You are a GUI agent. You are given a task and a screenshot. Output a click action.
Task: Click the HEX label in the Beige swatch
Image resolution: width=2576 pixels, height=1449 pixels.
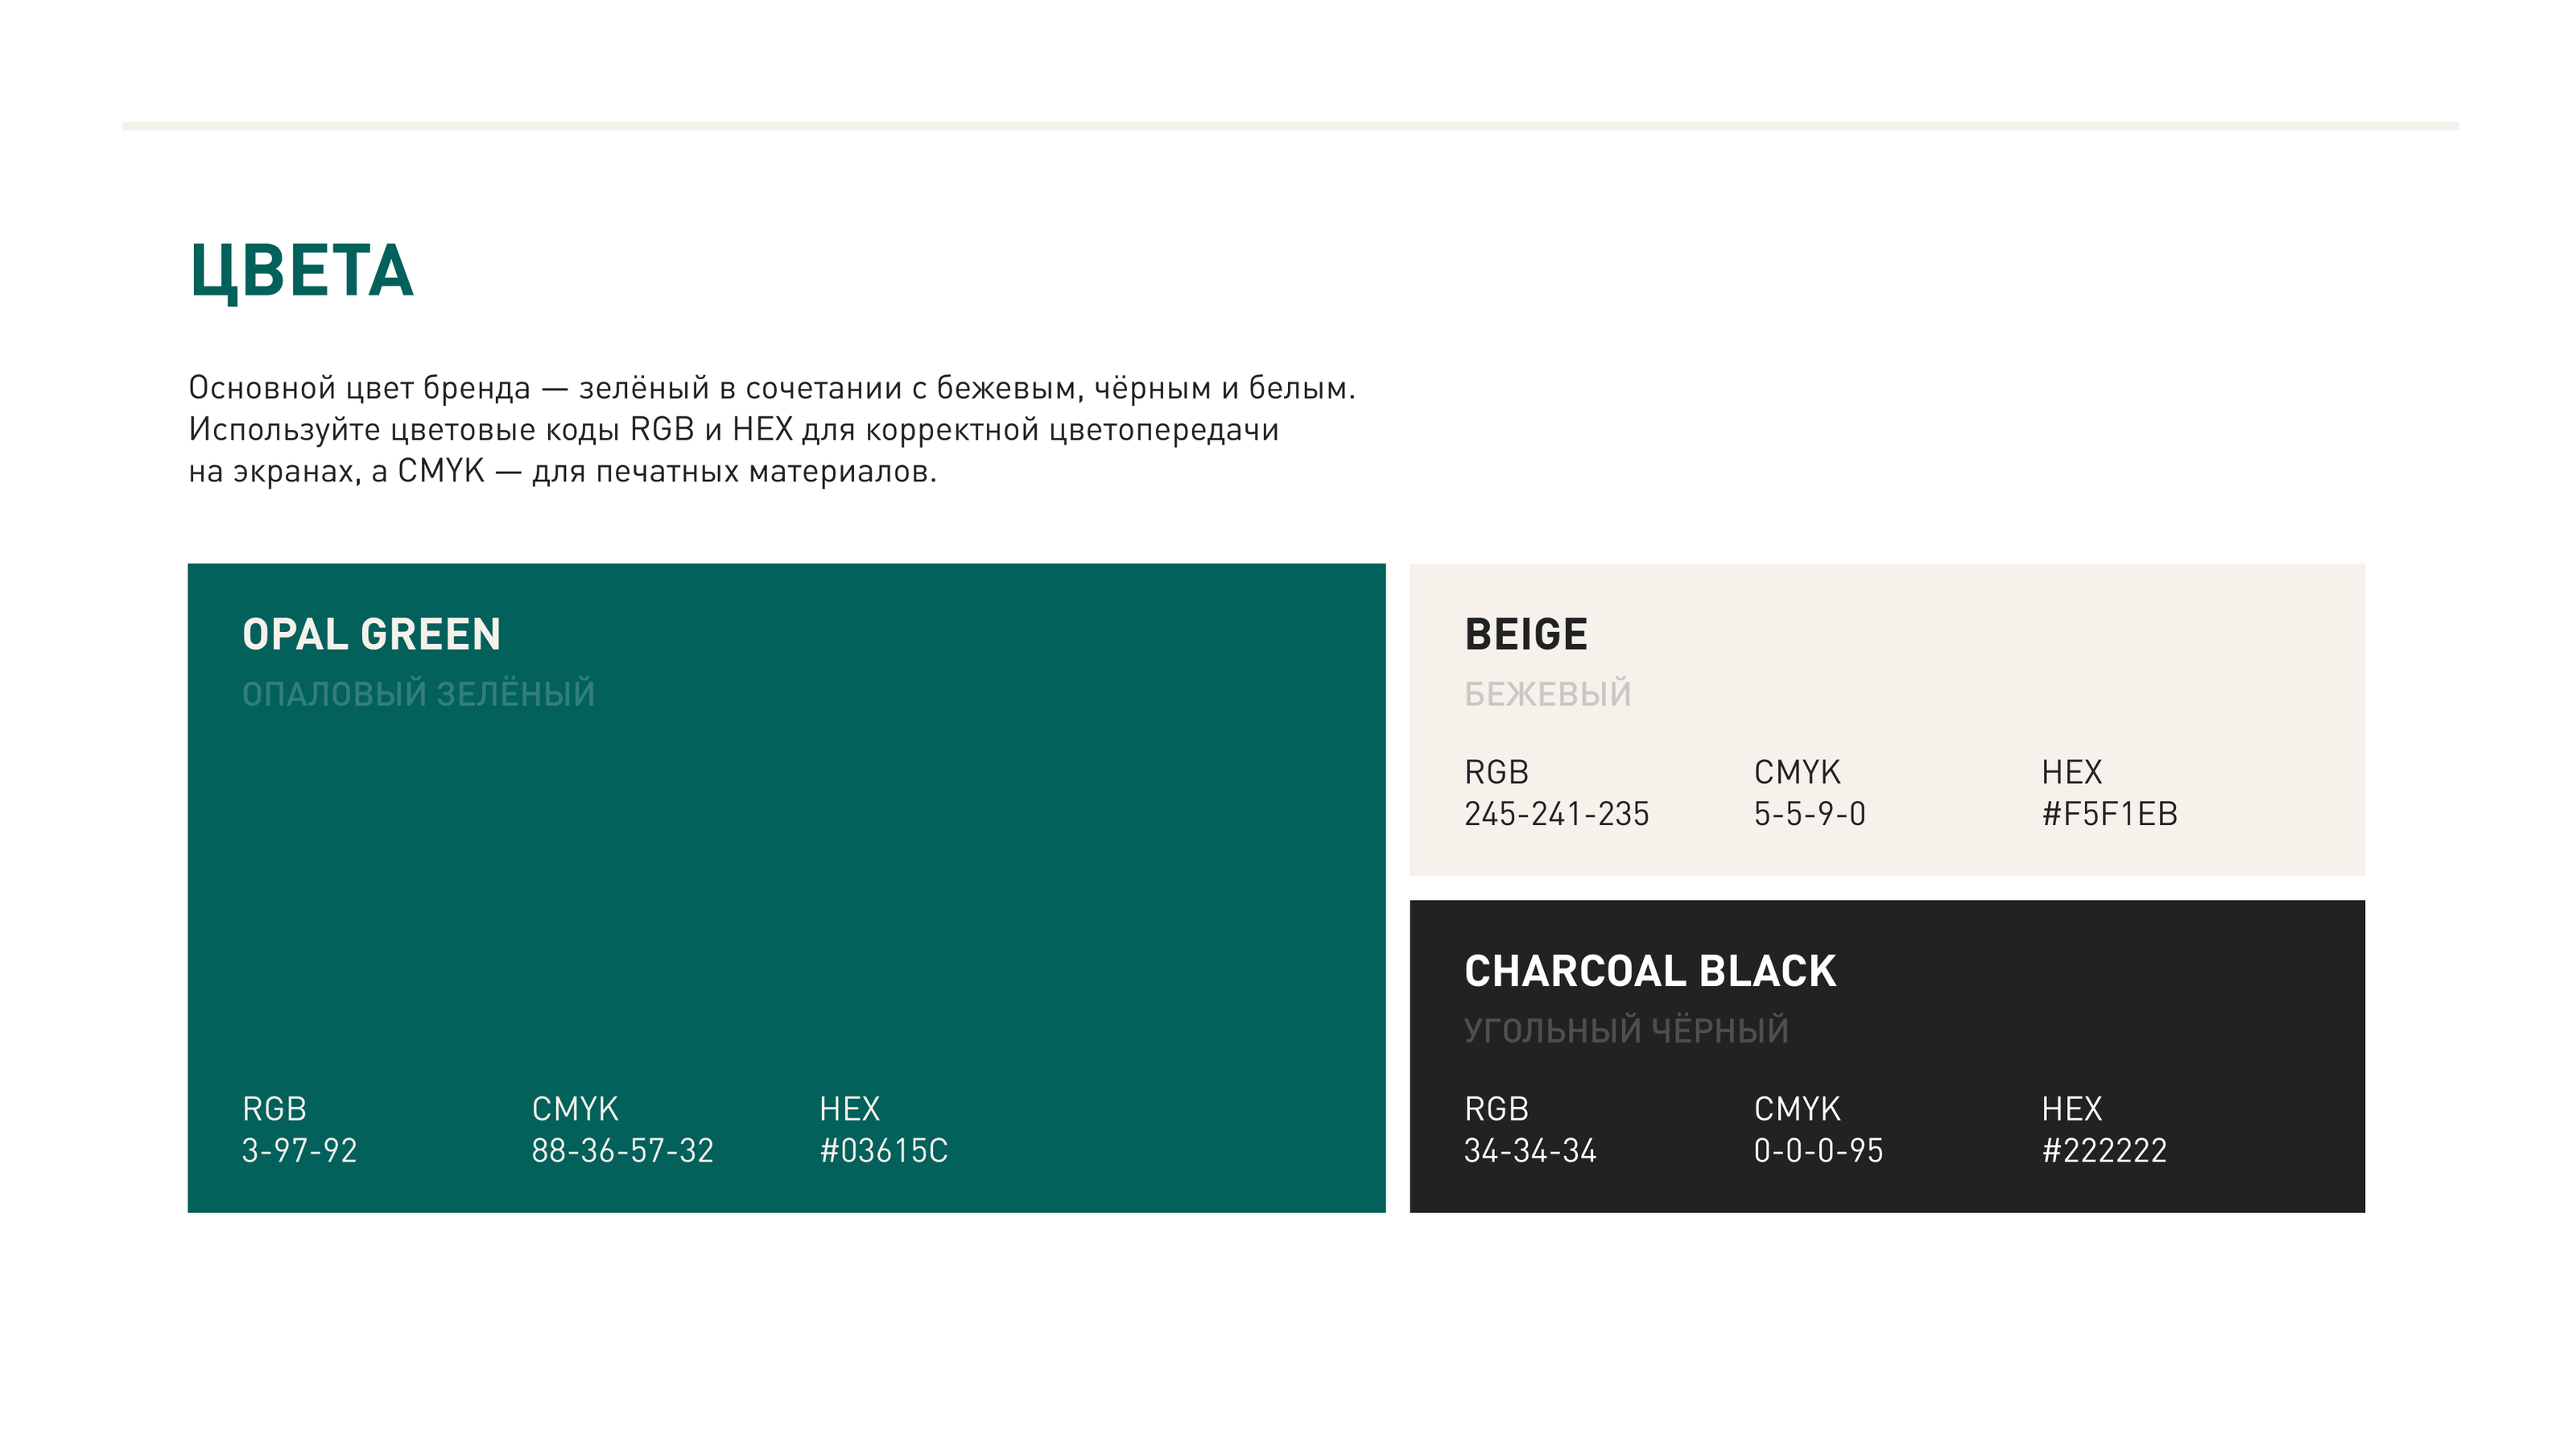pyautogui.click(x=2071, y=773)
